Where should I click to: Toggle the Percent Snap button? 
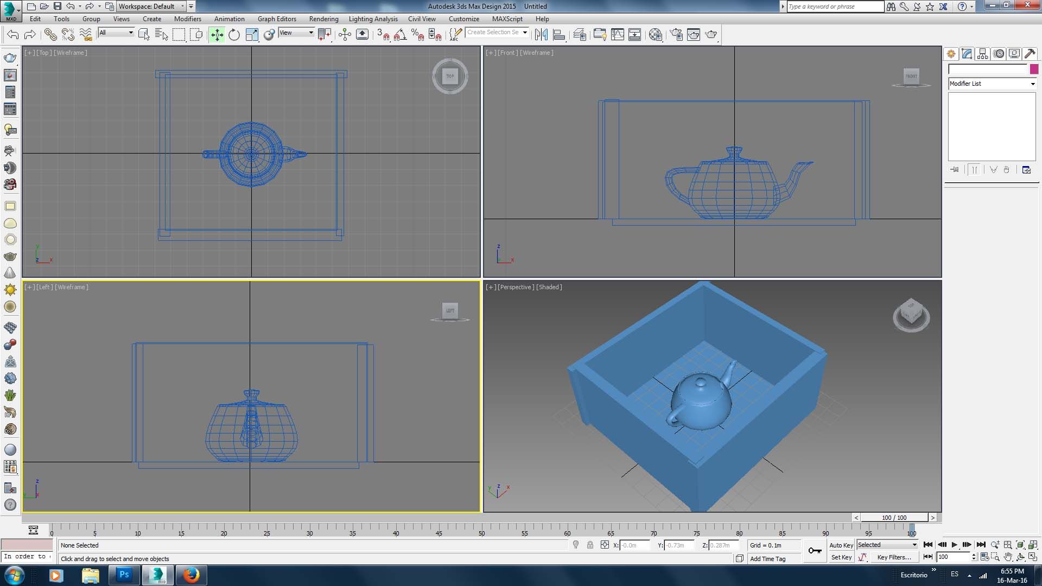click(418, 35)
